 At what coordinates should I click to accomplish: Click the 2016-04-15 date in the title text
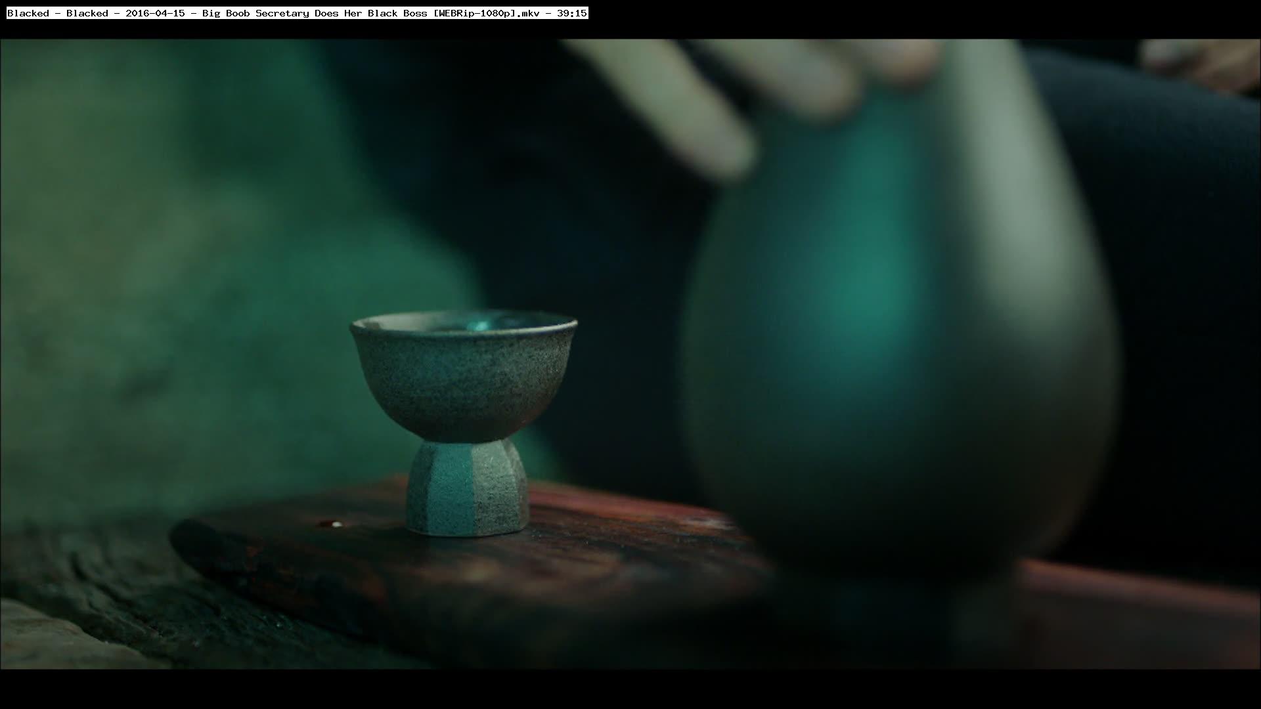(155, 13)
